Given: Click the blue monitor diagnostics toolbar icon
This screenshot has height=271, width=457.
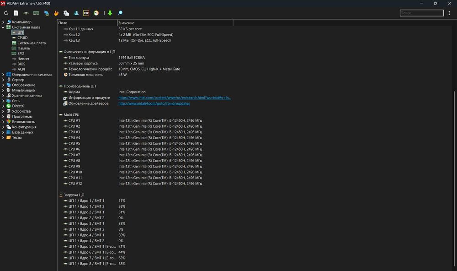Looking at the screenshot, I should pyautogui.click(x=46, y=13).
